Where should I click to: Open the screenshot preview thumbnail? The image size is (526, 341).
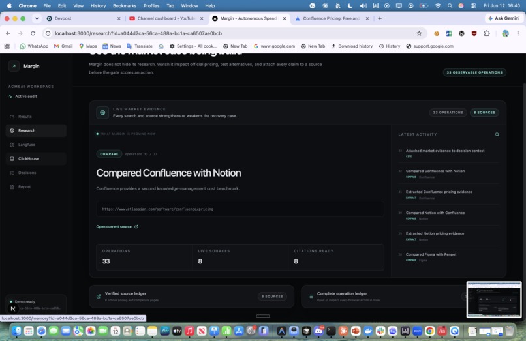[x=494, y=299]
